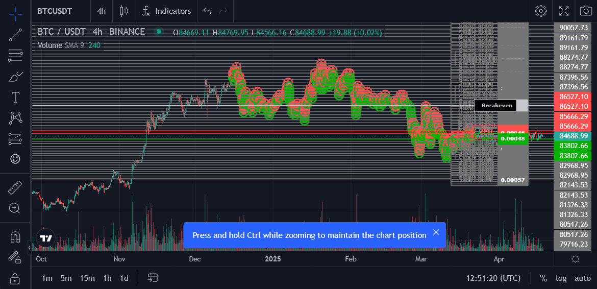This screenshot has height=289, width=597.
Task: Open the go to date calendar
Action: tap(153, 278)
